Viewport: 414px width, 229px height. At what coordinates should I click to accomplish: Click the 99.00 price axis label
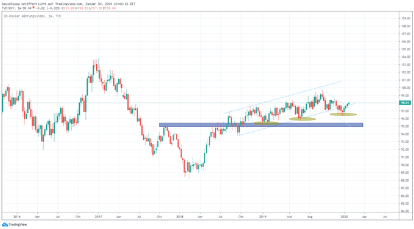405,95
